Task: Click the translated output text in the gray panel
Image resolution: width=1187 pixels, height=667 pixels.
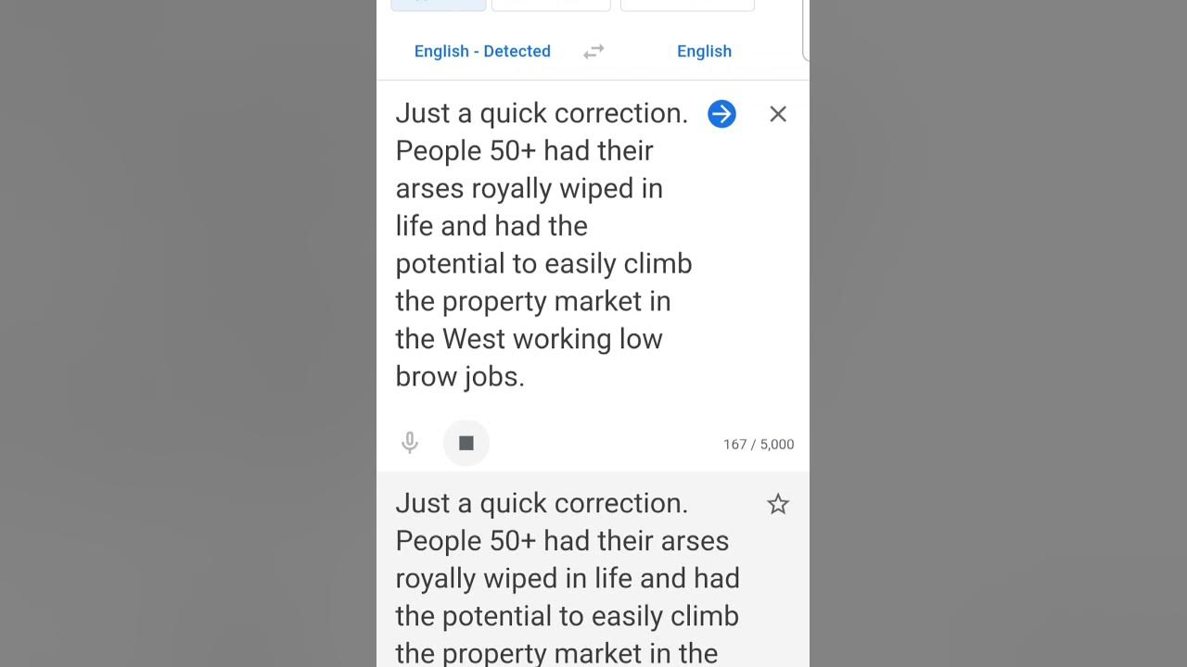Action: point(568,578)
